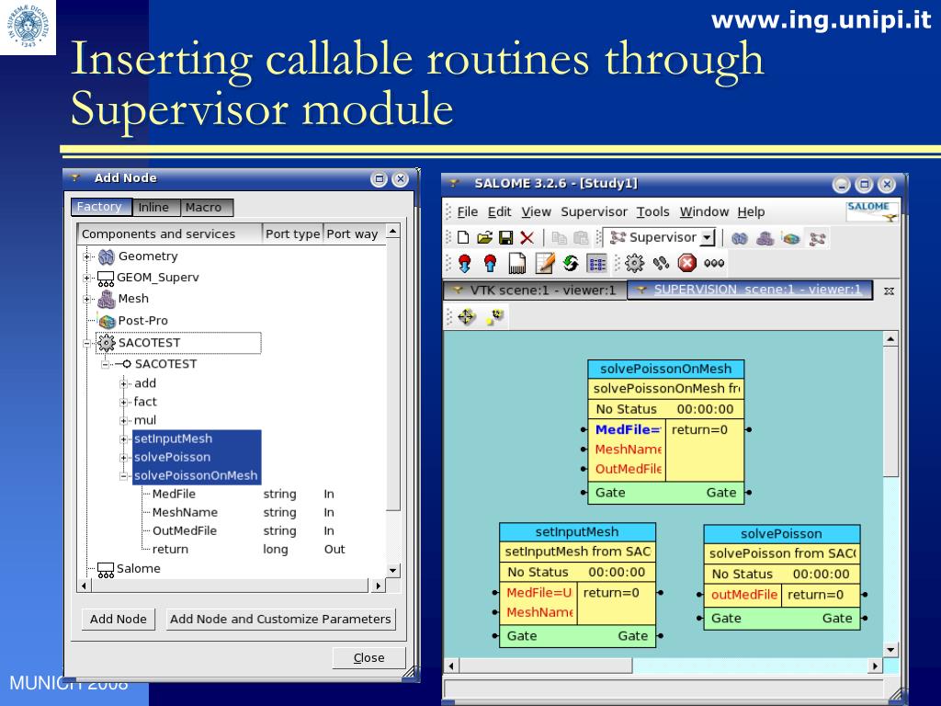Image resolution: width=941 pixels, height=706 pixels.
Task: Click the rebuild links icon in viewer toolbar
Action: 495,317
